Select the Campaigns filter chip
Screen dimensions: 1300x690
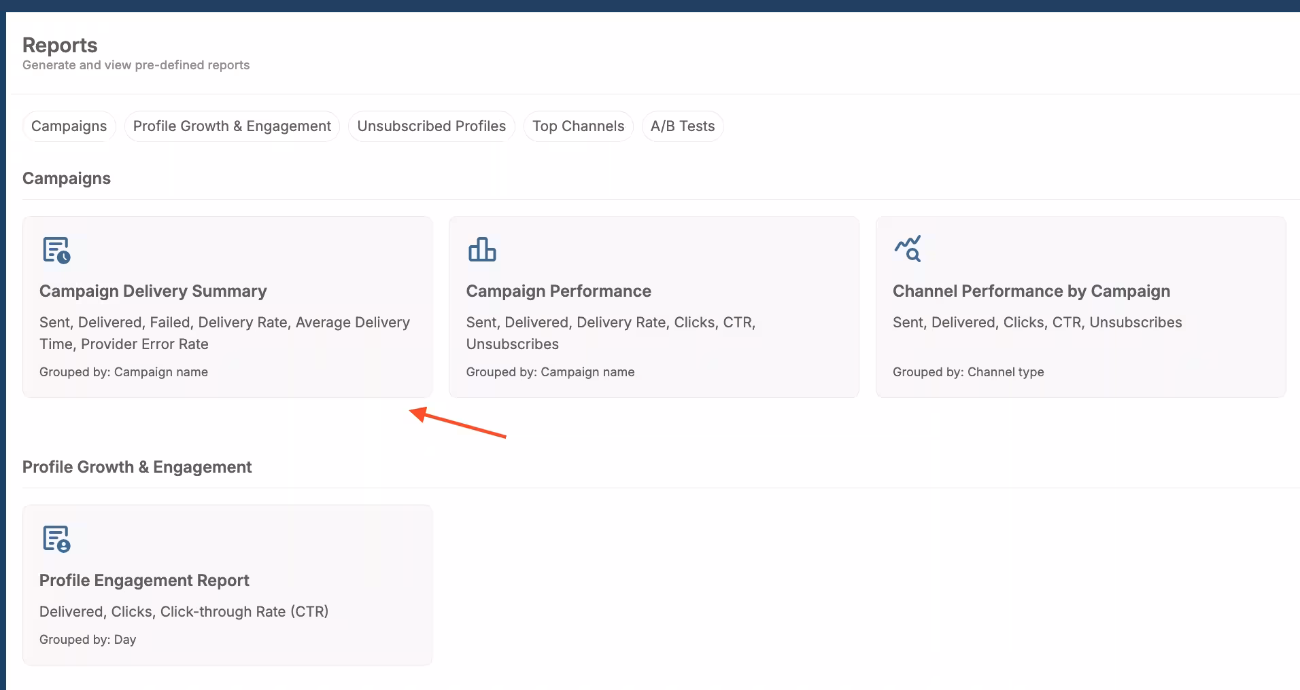(68, 126)
